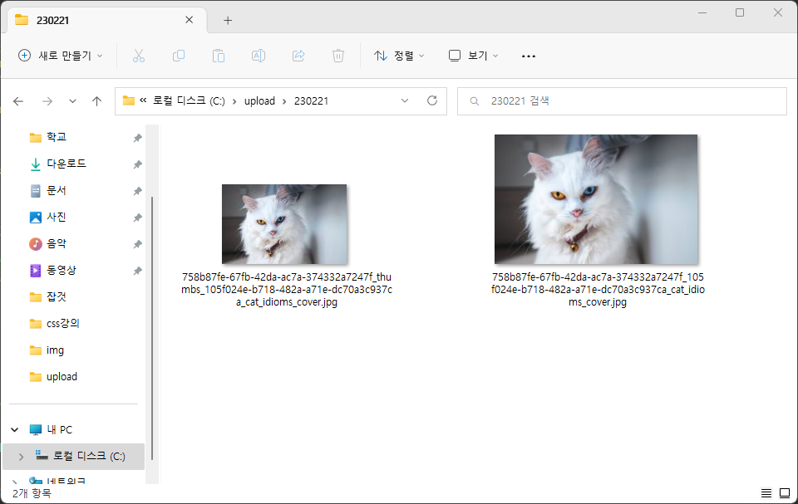Open the 보기 view menu
This screenshot has height=504, width=798.
point(473,56)
